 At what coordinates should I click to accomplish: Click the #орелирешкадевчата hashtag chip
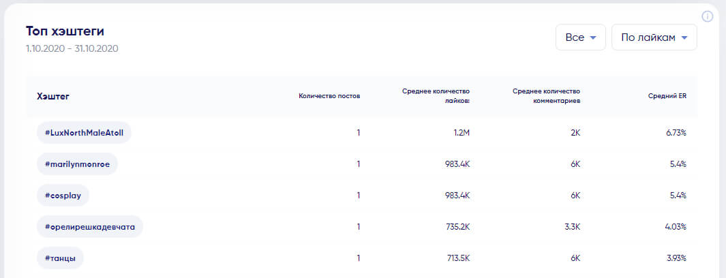point(89,227)
